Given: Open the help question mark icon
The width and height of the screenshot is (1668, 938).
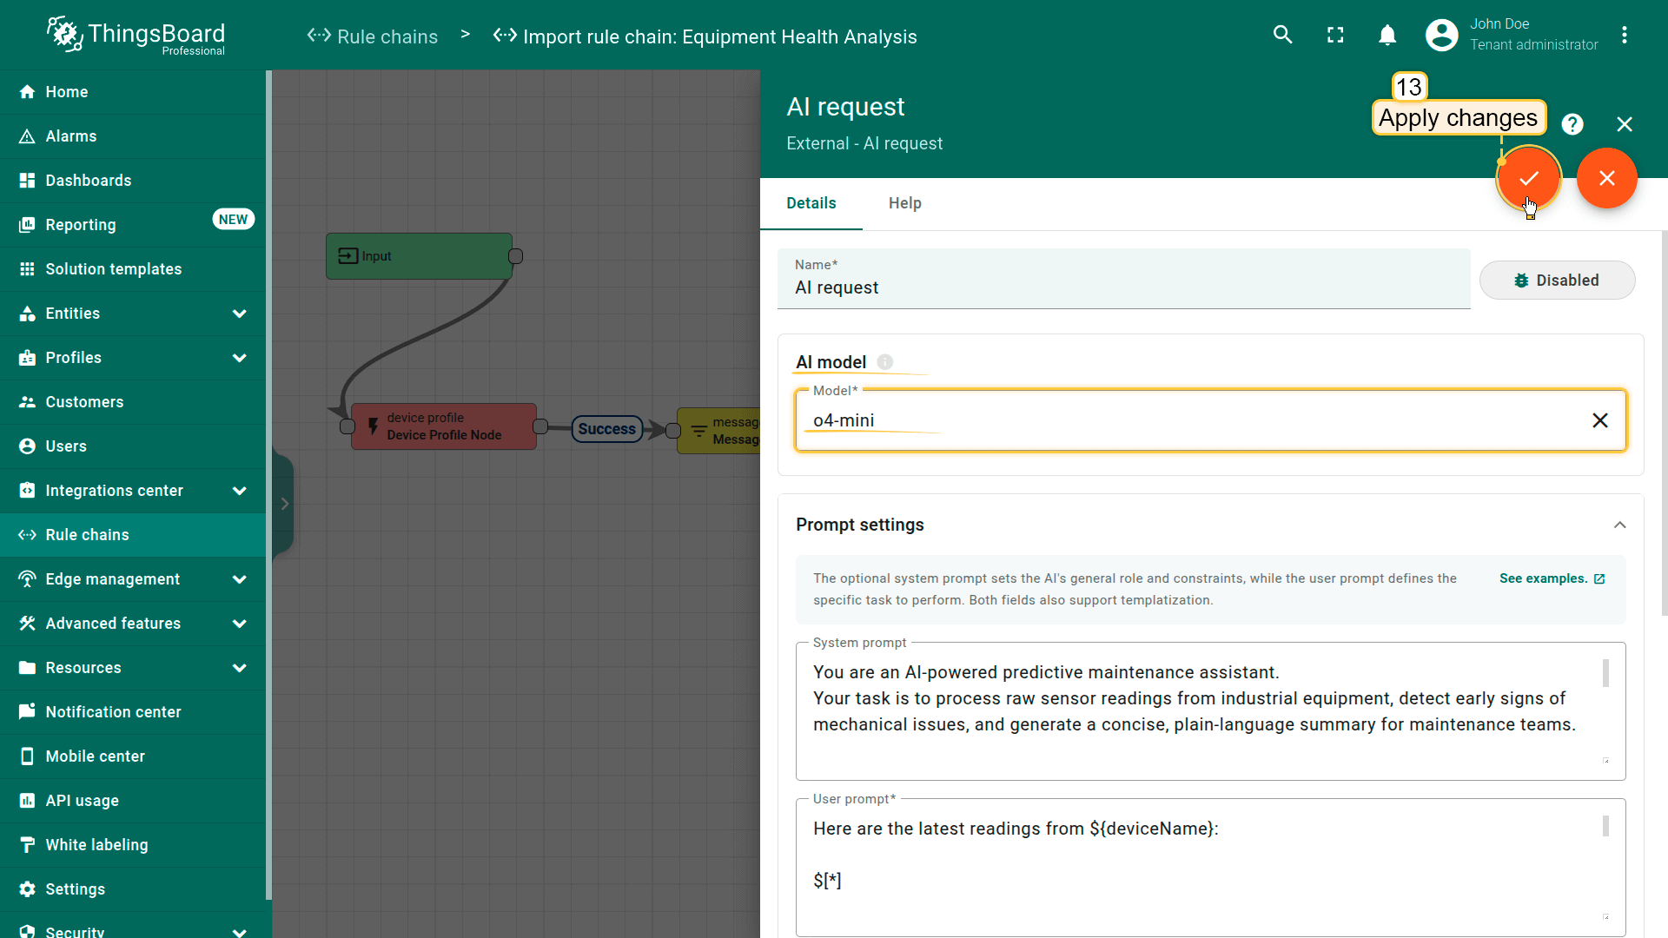Looking at the screenshot, I should tap(1572, 124).
